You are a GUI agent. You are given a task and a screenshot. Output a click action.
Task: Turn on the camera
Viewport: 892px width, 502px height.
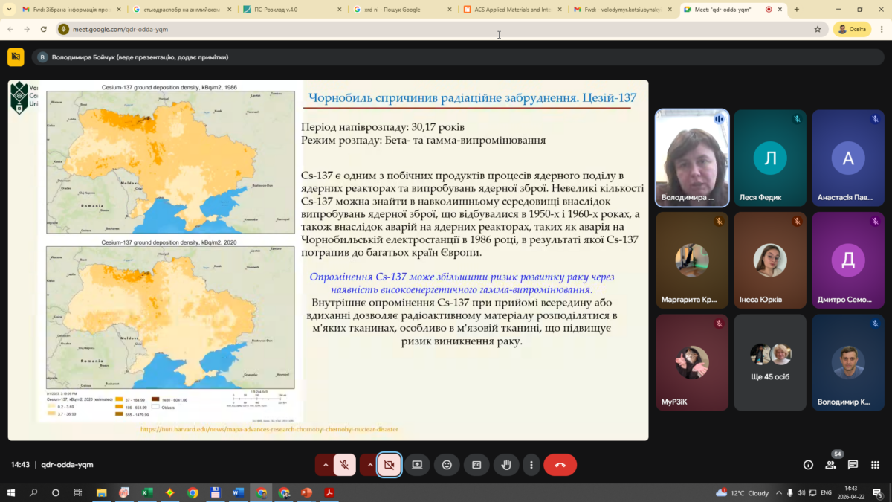click(x=389, y=465)
